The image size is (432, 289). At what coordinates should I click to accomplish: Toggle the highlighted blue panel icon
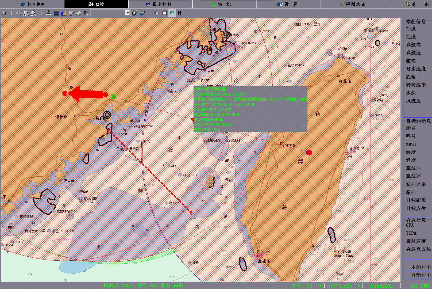click(x=172, y=13)
